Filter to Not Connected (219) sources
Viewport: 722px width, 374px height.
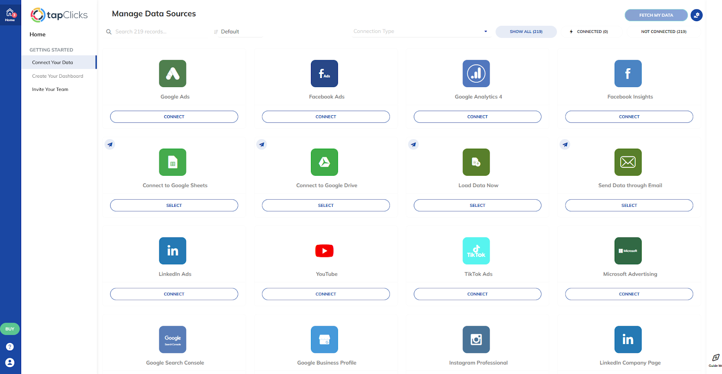click(x=664, y=32)
